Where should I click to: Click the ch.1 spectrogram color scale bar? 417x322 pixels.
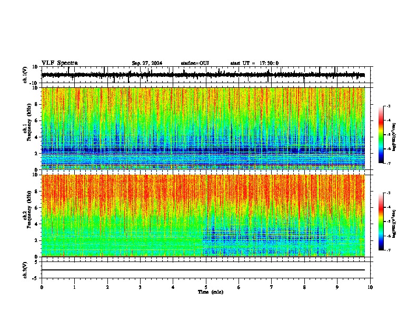pos(381,135)
